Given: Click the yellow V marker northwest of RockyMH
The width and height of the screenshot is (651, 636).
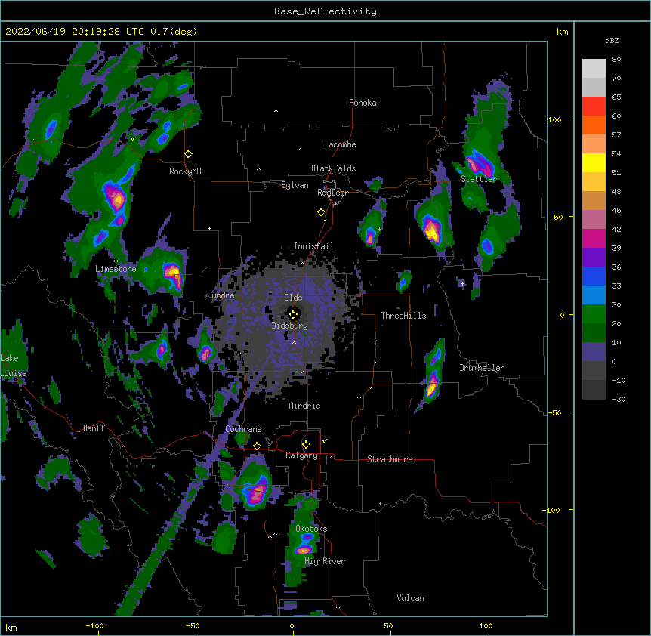Looking at the screenshot, I should [x=132, y=139].
